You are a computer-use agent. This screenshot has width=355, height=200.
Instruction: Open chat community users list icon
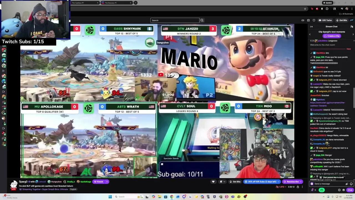pyautogui.click(x=352, y=27)
